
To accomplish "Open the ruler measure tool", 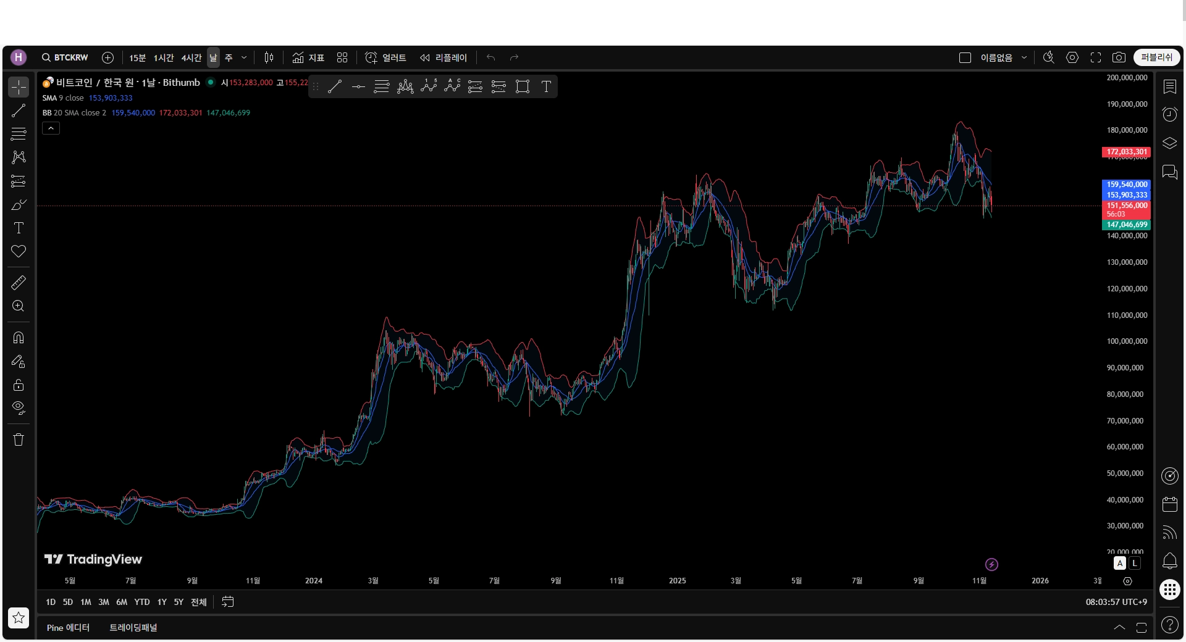I will [x=19, y=283].
